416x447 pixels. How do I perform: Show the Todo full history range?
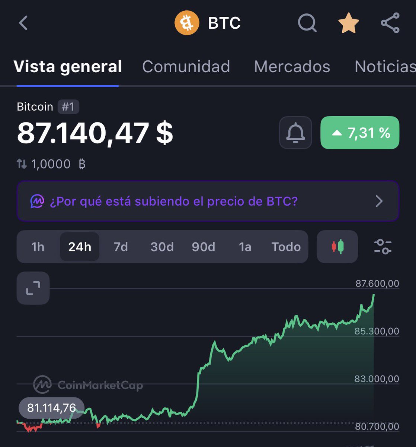(x=286, y=247)
